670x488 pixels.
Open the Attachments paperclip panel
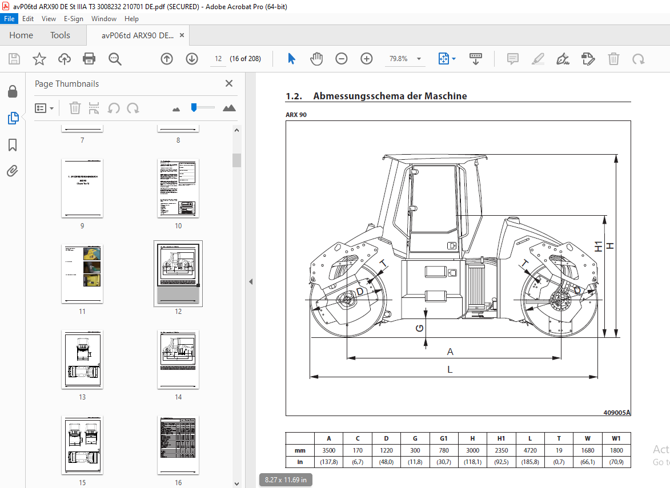tap(13, 171)
